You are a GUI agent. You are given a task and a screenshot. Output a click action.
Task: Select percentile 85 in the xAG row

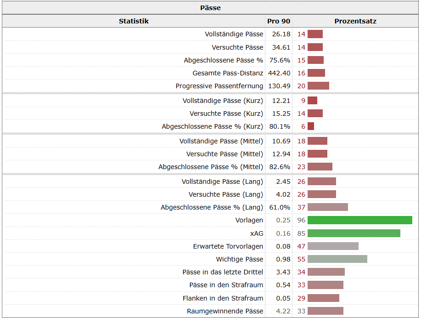tap(301, 233)
